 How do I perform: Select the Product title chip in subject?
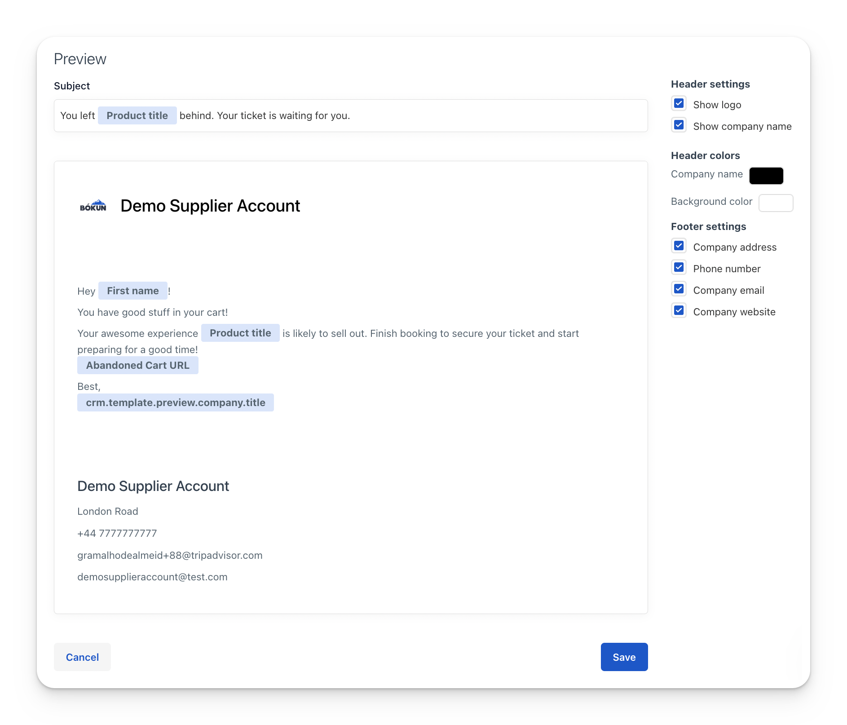click(x=137, y=115)
